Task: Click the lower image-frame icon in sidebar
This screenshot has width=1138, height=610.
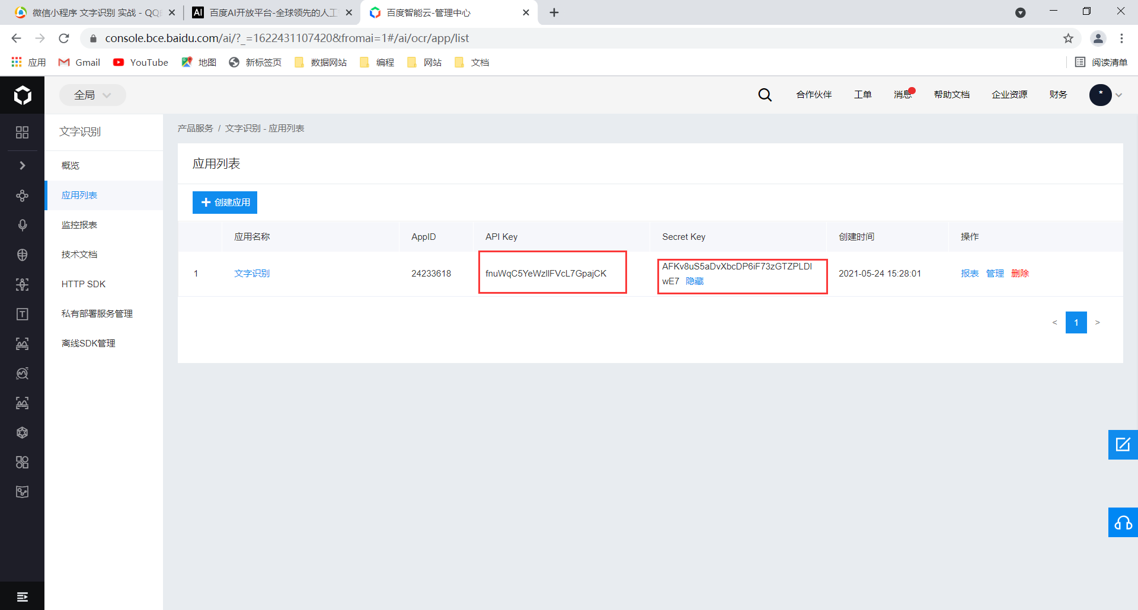Action: [23, 403]
